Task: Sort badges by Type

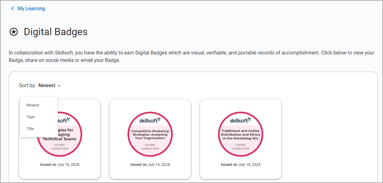Action: tap(31, 117)
